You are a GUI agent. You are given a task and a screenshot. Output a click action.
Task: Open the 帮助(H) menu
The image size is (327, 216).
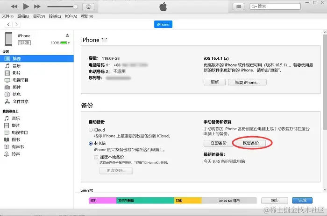87,16
